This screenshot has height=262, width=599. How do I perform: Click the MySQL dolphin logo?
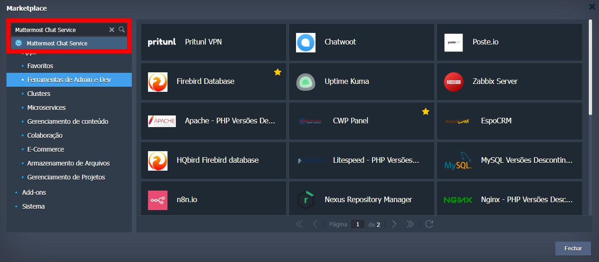coord(458,160)
